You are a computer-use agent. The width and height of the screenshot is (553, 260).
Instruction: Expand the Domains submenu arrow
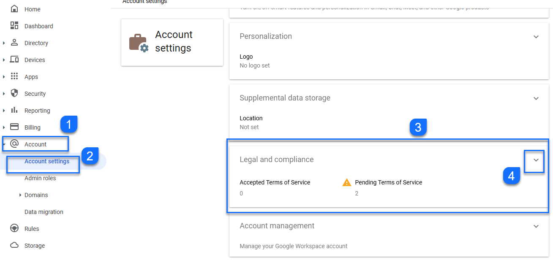(x=20, y=195)
